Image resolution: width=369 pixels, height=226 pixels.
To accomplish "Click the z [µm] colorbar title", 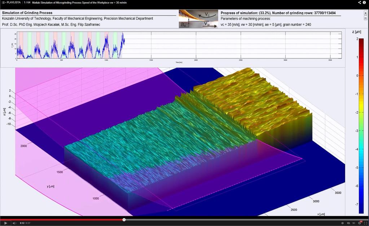I will click(357, 32).
